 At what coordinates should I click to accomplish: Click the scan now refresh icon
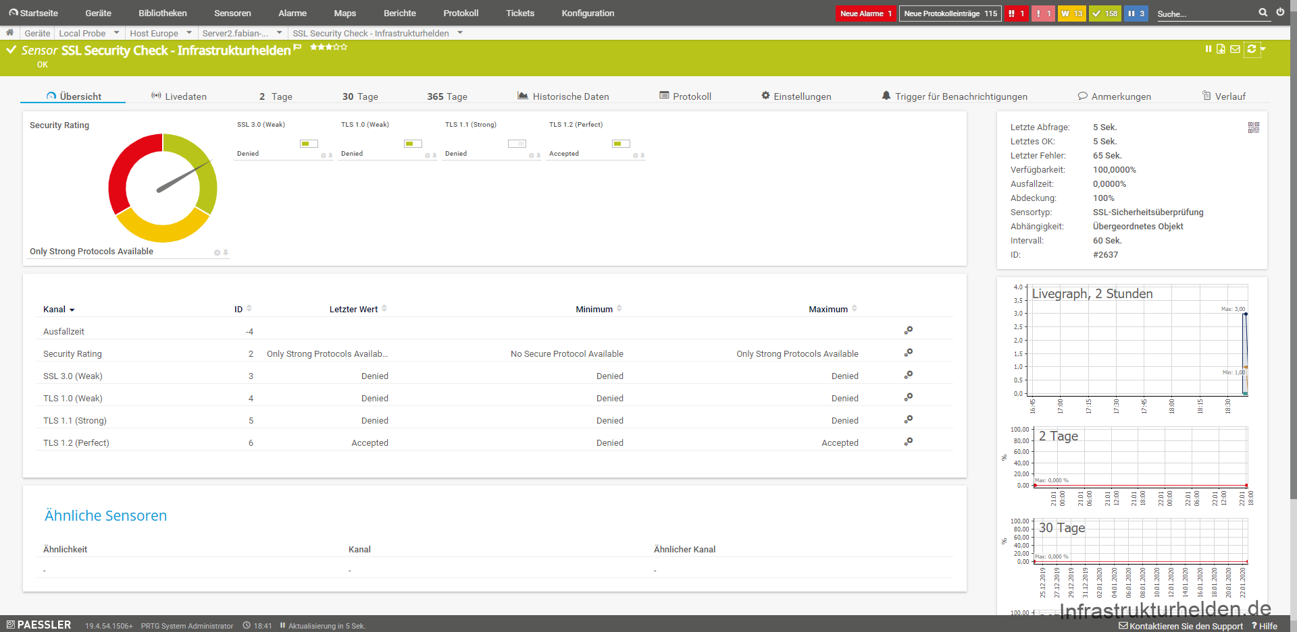click(x=1251, y=49)
